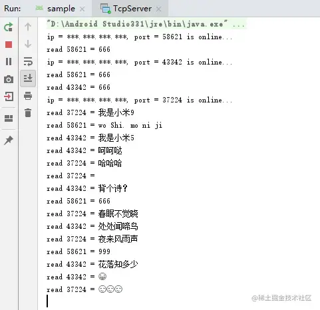Viewport: 320px width, 310px height.
Task: Pin the Run tab
Action: tap(9, 140)
